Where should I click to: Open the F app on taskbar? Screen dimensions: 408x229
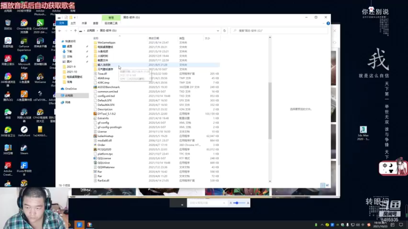tap(80, 224)
